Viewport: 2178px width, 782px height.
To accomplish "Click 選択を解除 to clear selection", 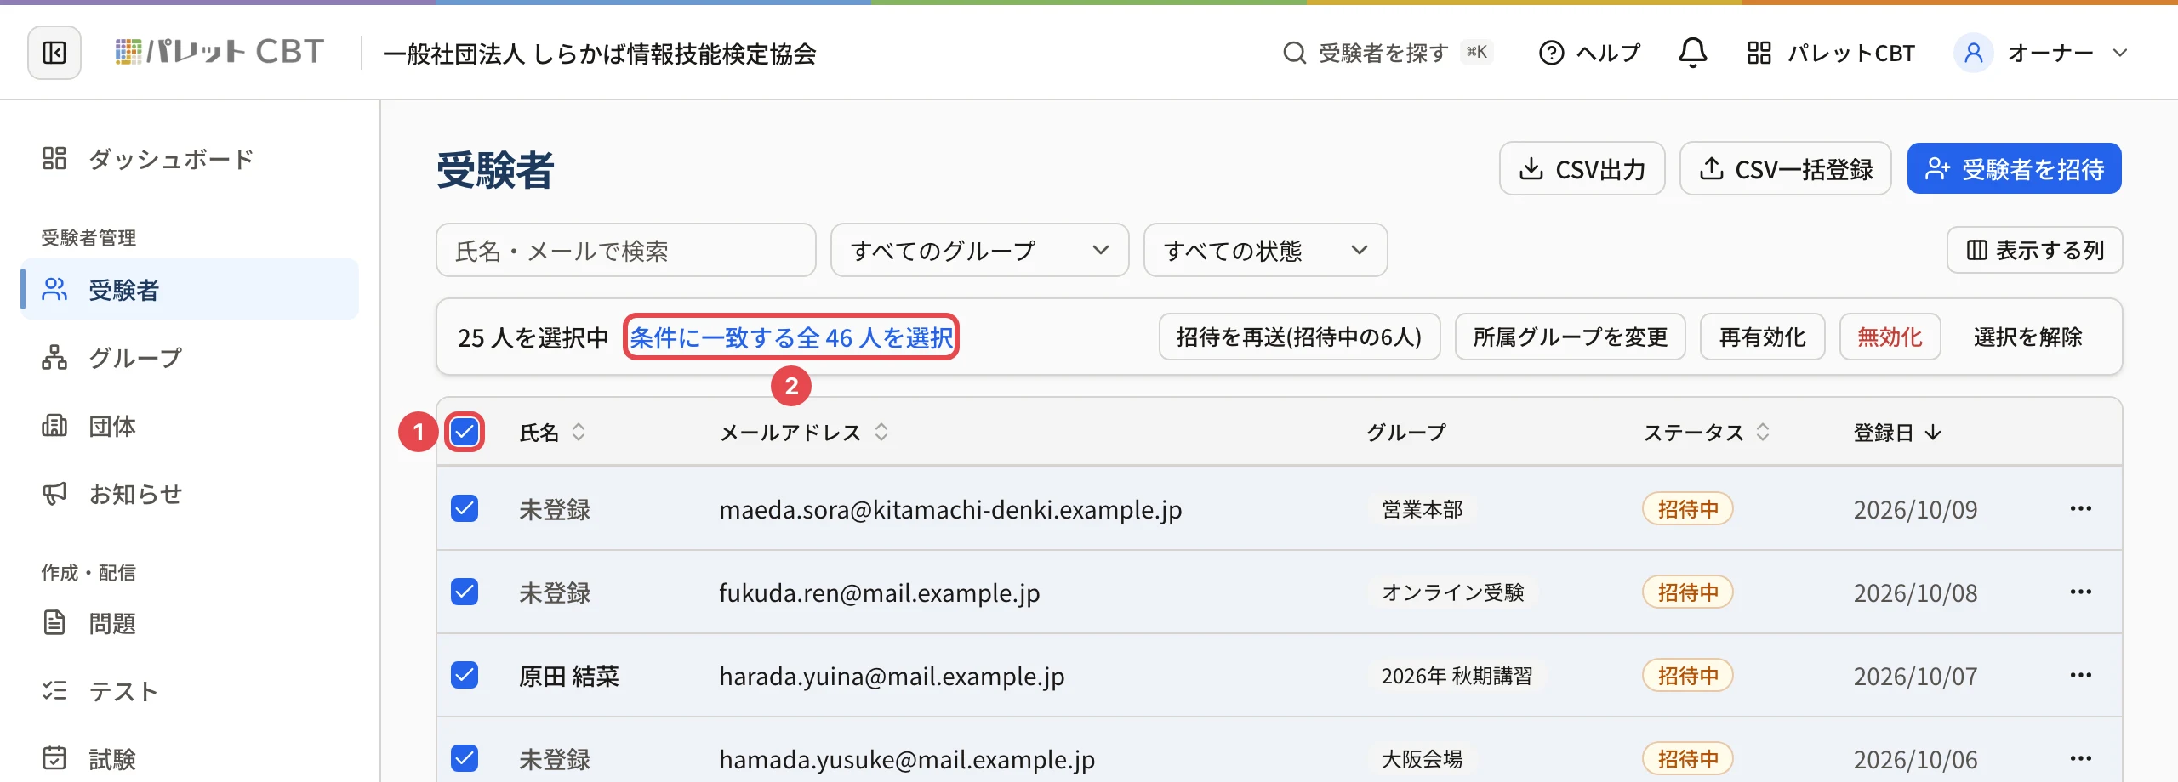I will tap(2027, 337).
